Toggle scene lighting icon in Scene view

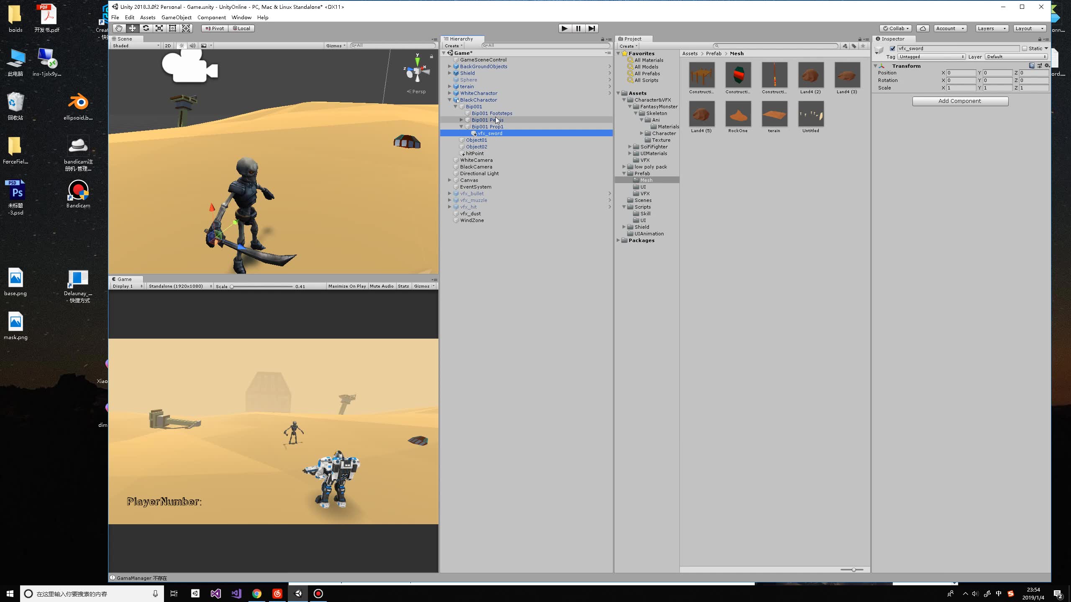click(182, 46)
